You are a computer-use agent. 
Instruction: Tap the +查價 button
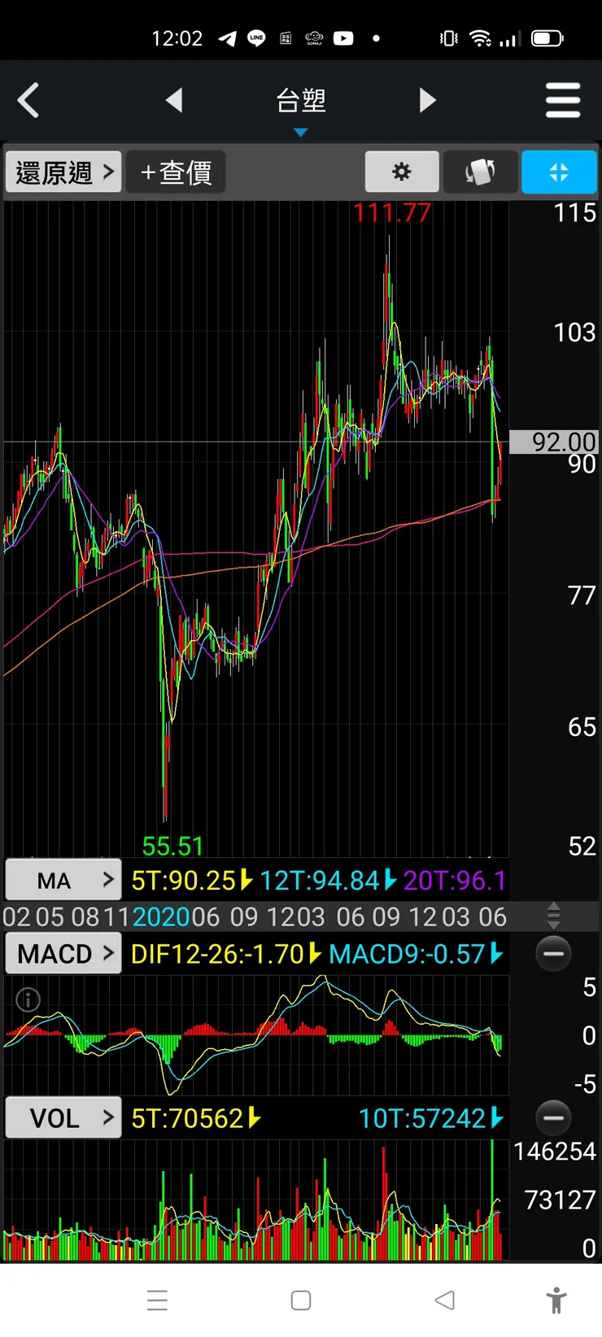(x=176, y=172)
